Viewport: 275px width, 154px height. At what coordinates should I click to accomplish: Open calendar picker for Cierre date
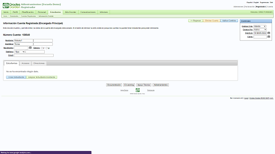coord(269,36)
